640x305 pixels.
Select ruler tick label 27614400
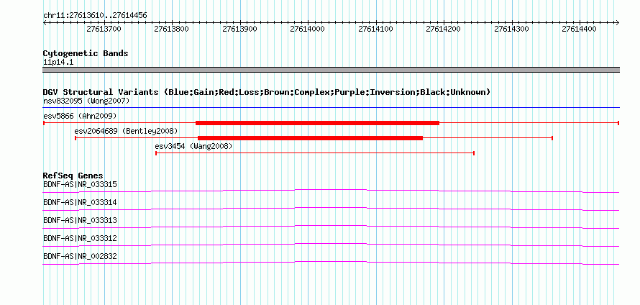(580, 29)
